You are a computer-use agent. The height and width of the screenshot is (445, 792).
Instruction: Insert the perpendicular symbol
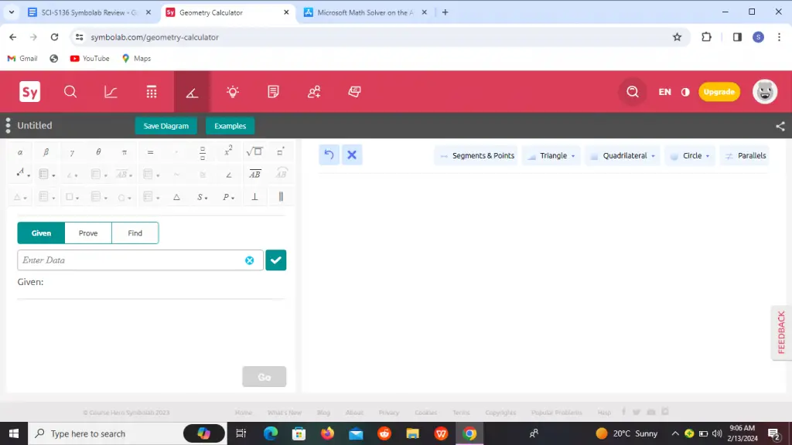click(x=254, y=197)
